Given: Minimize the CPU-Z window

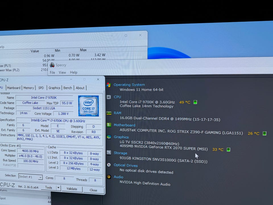Looking at the screenshot, I should (x=71, y=79).
